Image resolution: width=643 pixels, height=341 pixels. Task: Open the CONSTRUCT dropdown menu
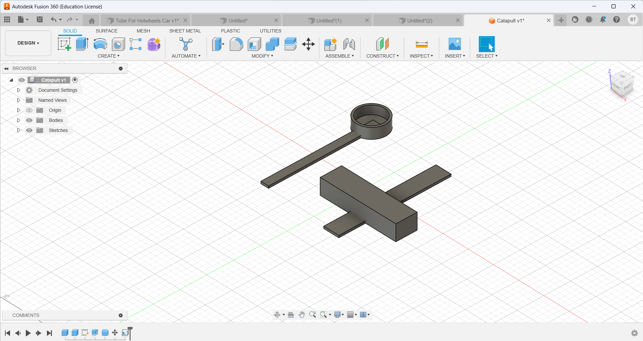pyautogui.click(x=382, y=56)
